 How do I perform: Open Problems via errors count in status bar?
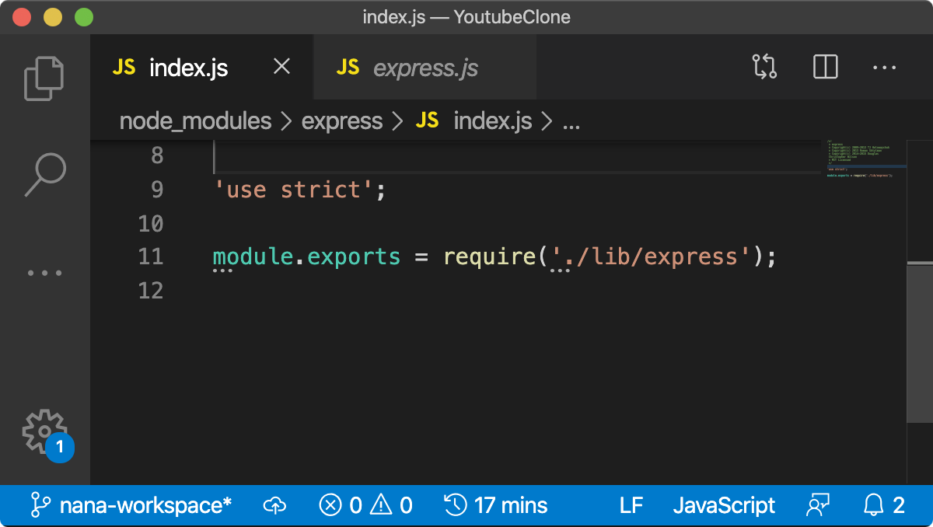(x=341, y=506)
